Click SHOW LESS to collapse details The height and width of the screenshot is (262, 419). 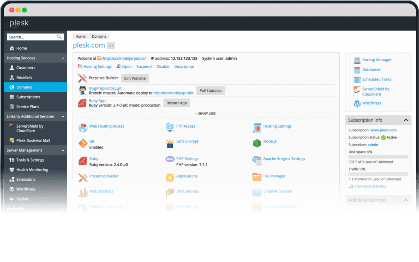point(205,113)
